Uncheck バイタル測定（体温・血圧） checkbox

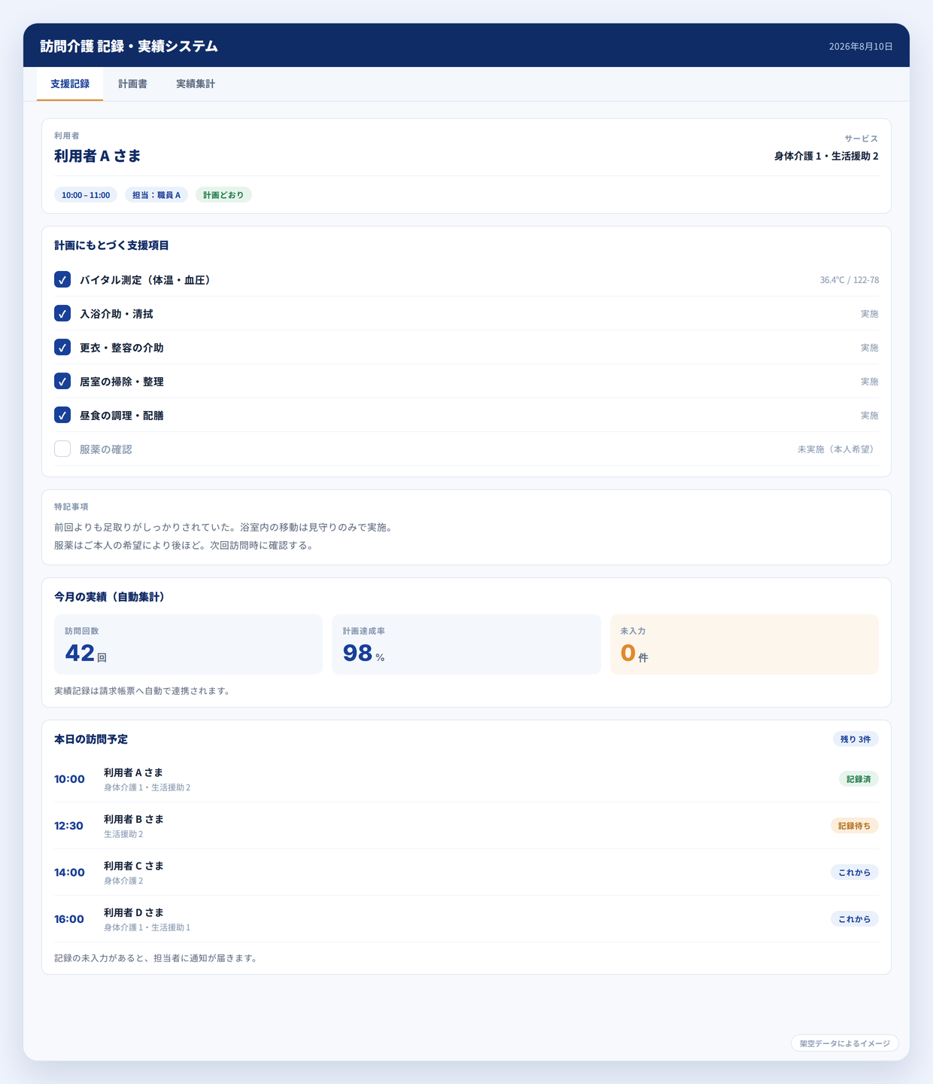(x=62, y=279)
